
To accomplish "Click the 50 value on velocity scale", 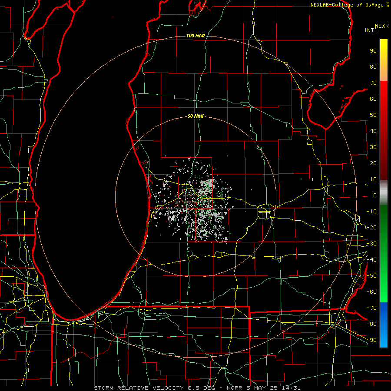I will [x=373, y=115].
